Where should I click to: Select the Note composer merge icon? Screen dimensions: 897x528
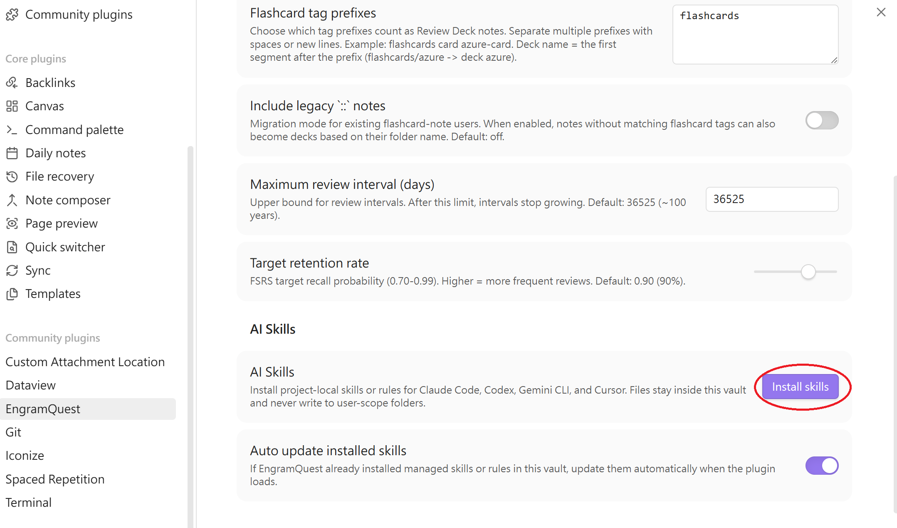(12, 200)
